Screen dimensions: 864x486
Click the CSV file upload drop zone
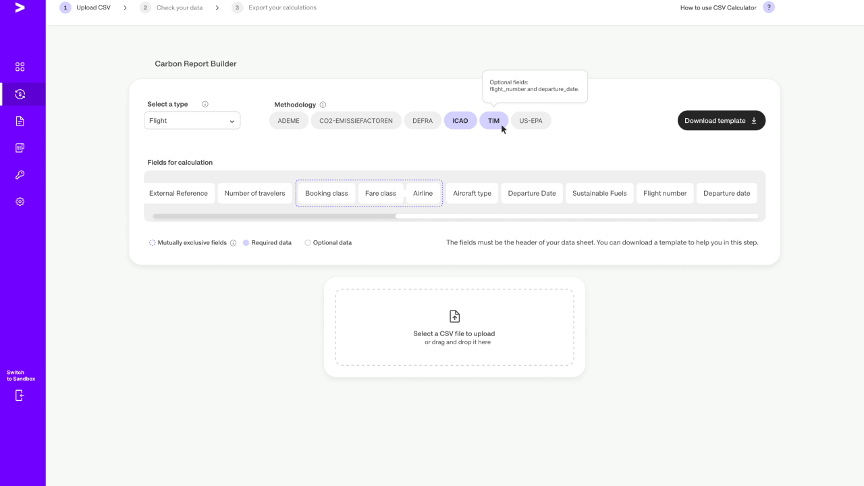coord(454,327)
